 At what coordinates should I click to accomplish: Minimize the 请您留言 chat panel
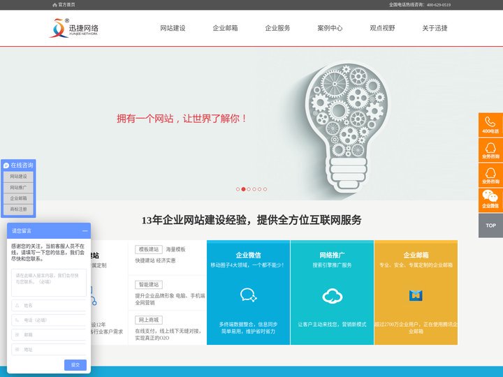[x=85, y=231]
